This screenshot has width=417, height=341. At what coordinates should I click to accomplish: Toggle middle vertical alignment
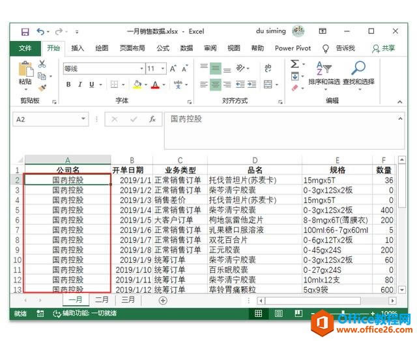pyautogui.click(x=216, y=68)
